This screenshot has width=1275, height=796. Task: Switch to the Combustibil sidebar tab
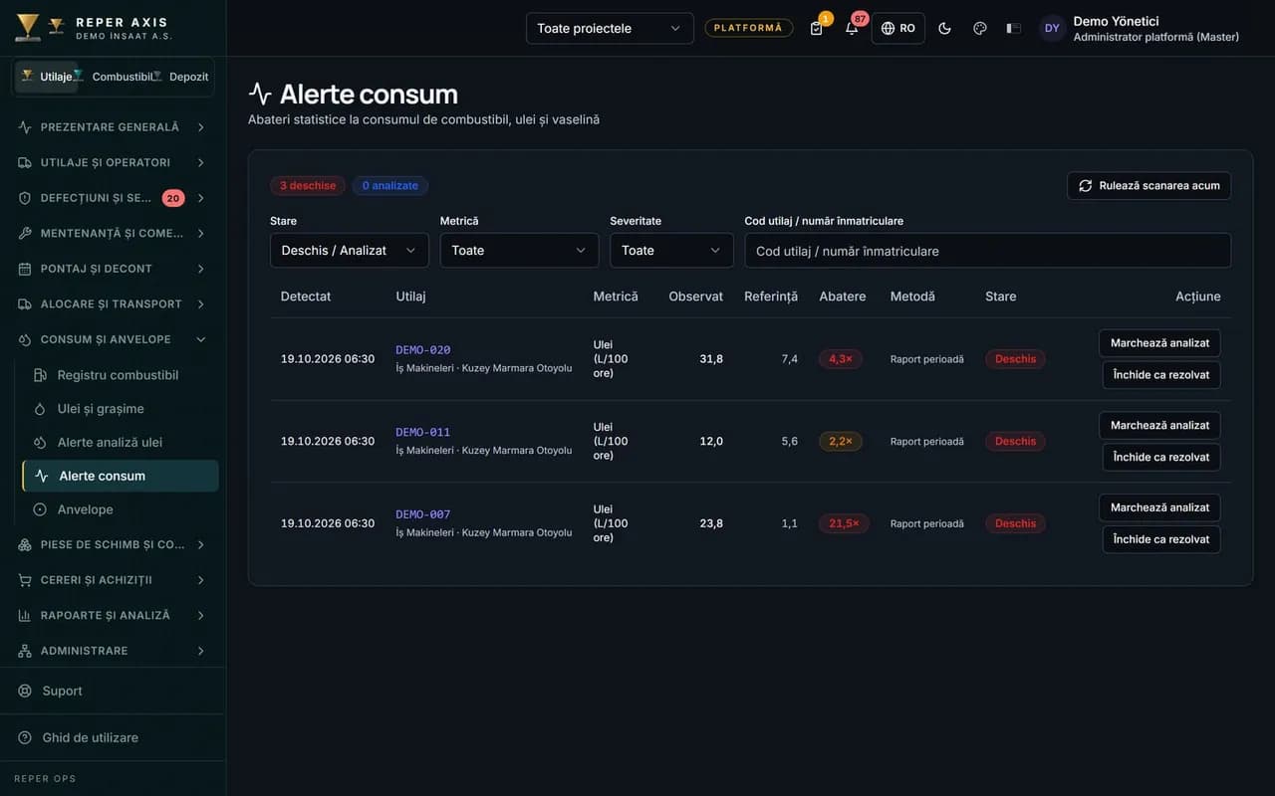click(115, 77)
